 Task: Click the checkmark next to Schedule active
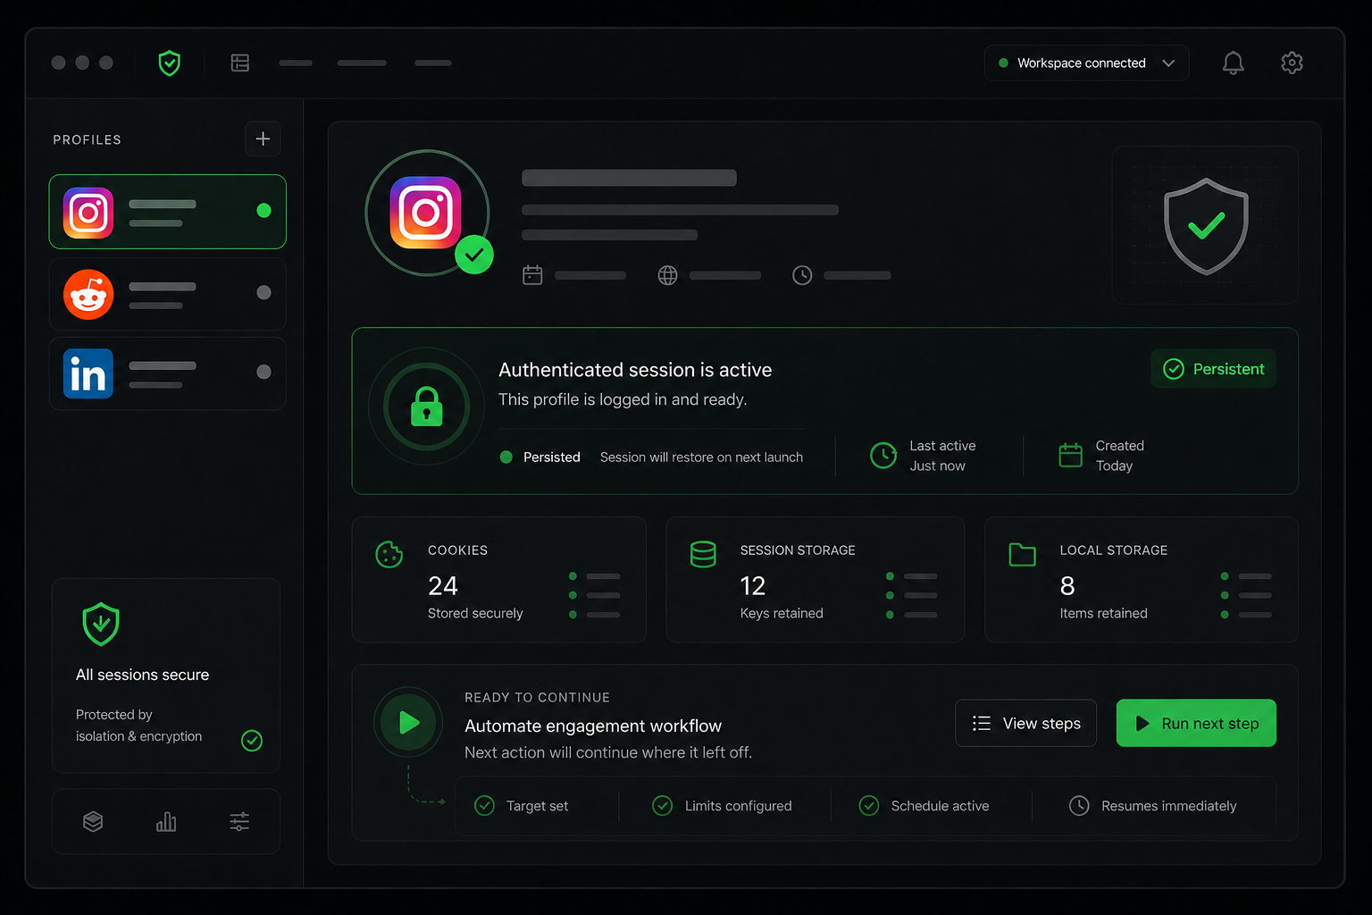(x=869, y=806)
